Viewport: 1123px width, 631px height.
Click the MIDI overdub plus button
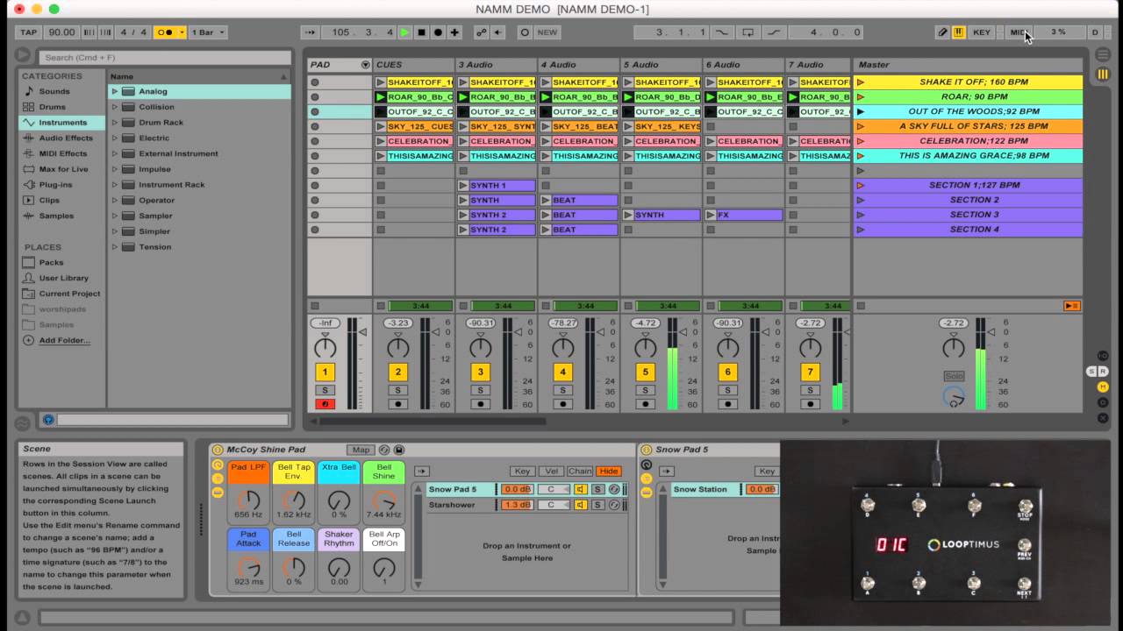[x=454, y=32]
